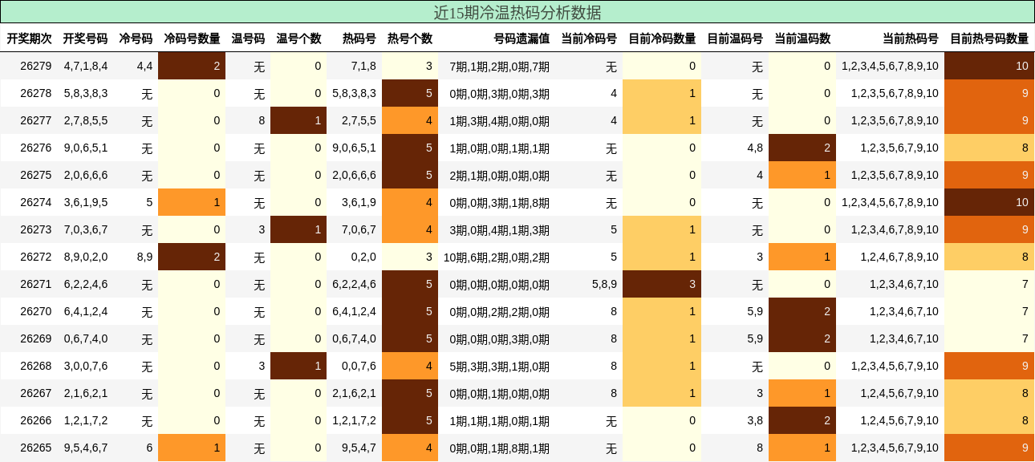Click the 温号码 column header
This screenshot has height=462, width=1035.
tap(248, 38)
